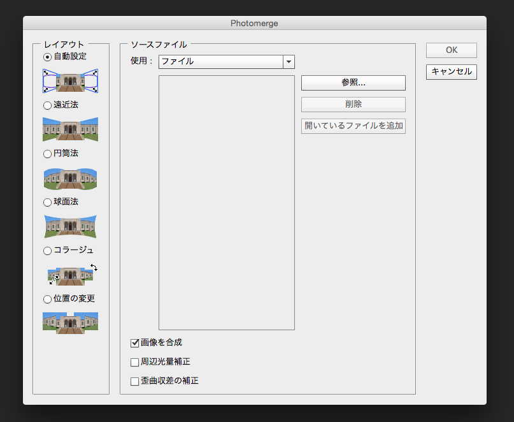Screen dimensions: 514x422
Task: Pick the 位置の変更 layout radio button
Action: [48, 299]
